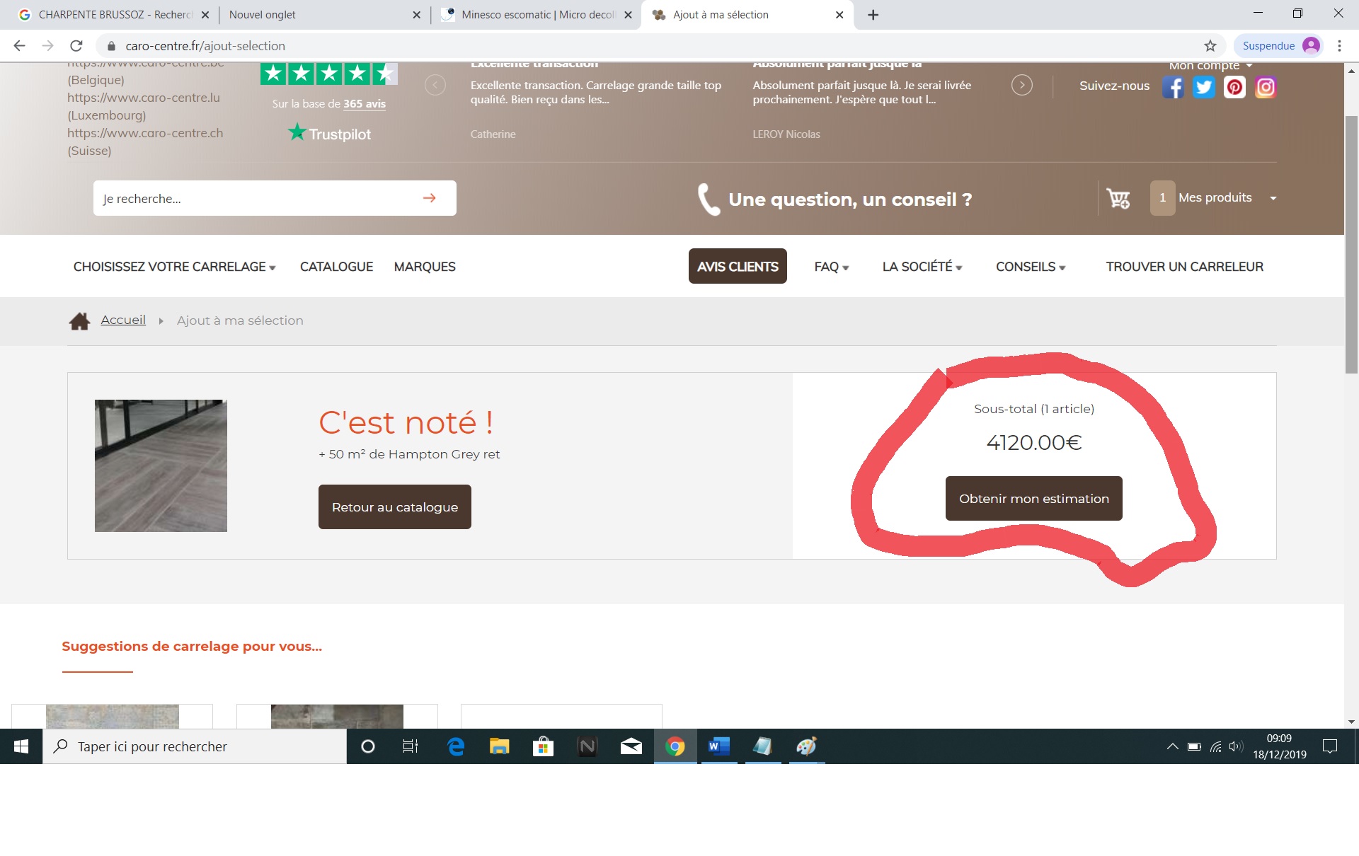Image resolution: width=1359 pixels, height=856 pixels.
Task: Expand the Conseils dropdown
Action: pos(1031,267)
